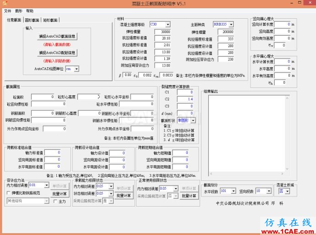Open the 混凝土折减 dropdown
Image resolution: width=316 pixels, height=235 pixels.
(x=288, y=191)
